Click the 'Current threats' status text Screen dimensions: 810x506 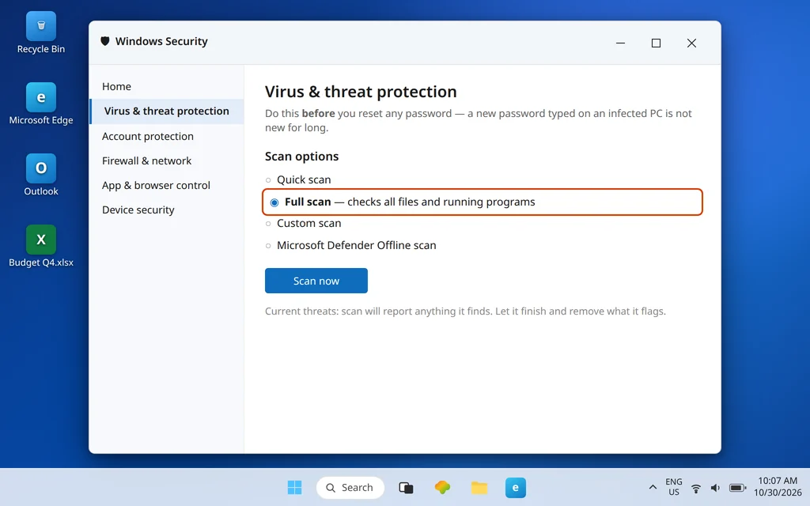point(465,312)
